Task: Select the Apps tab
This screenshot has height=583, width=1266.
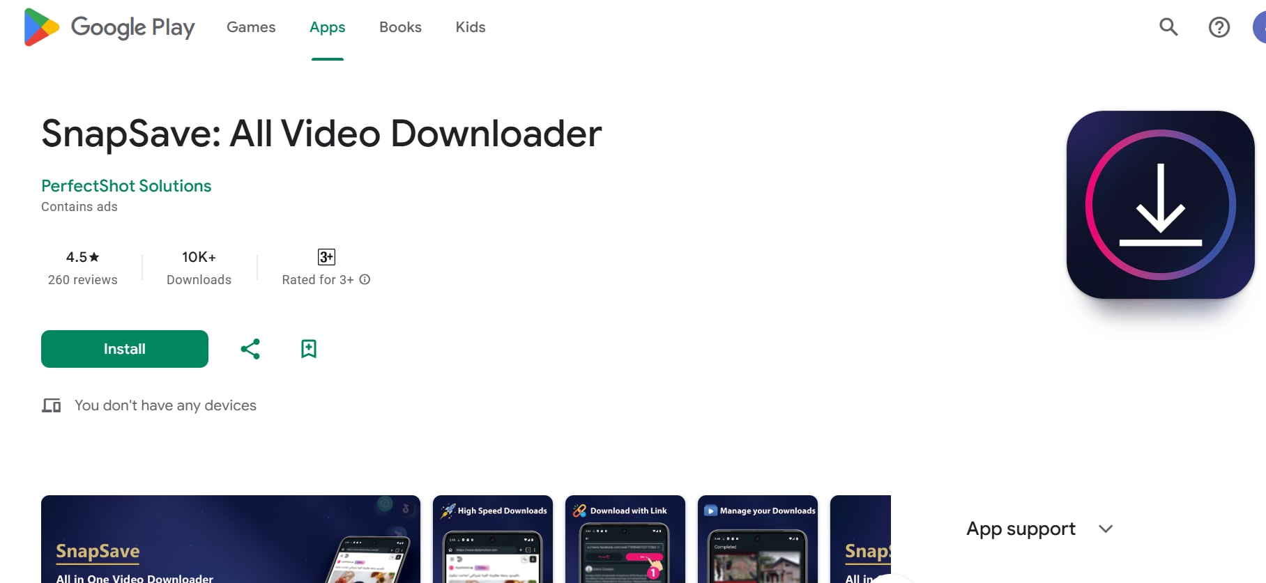Action: click(x=328, y=27)
